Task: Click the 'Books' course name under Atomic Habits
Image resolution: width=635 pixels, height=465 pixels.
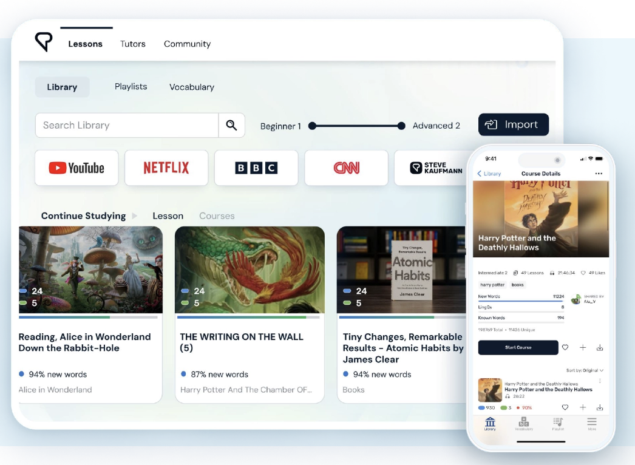Action: tap(353, 390)
